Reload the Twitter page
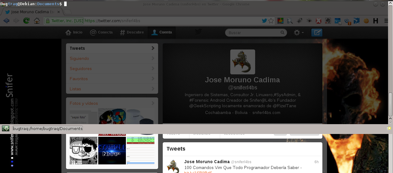This screenshot has height=173, width=393. tap(26, 21)
